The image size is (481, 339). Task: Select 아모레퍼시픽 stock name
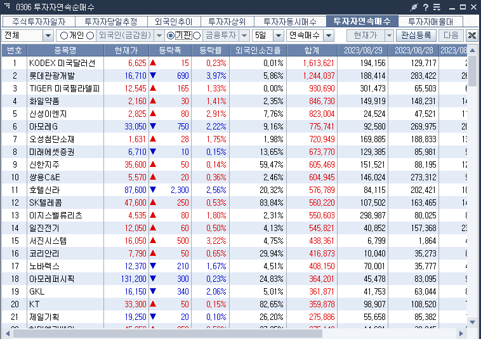[x=51, y=279]
